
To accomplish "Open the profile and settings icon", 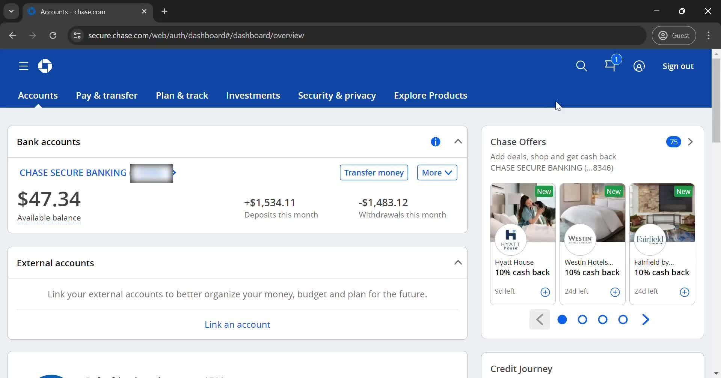I will click(639, 66).
